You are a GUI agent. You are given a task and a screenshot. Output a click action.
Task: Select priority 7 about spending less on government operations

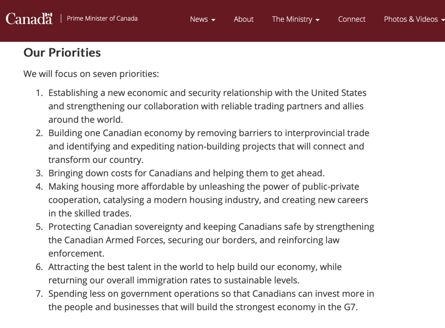[211, 300]
